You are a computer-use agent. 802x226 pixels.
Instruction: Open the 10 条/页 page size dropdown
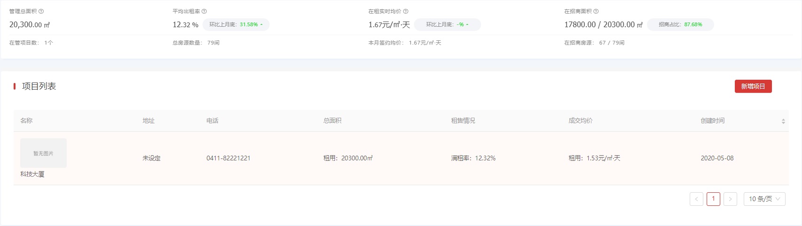pyautogui.click(x=764, y=199)
